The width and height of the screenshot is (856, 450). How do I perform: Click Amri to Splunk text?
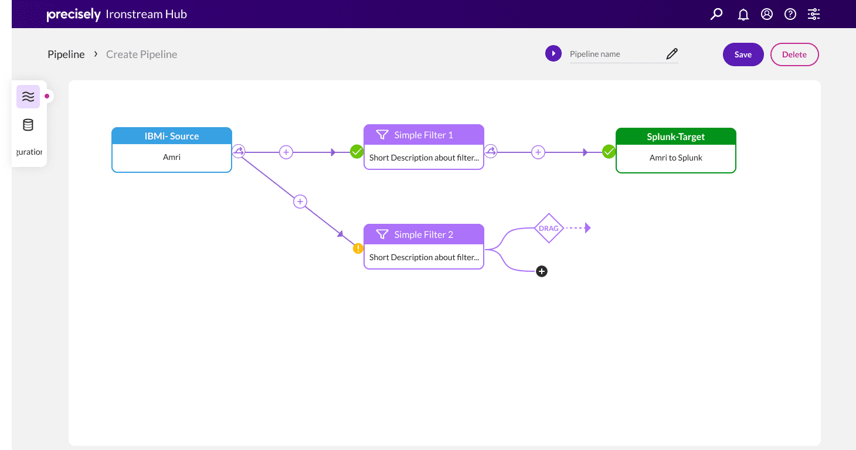(676, 158)
